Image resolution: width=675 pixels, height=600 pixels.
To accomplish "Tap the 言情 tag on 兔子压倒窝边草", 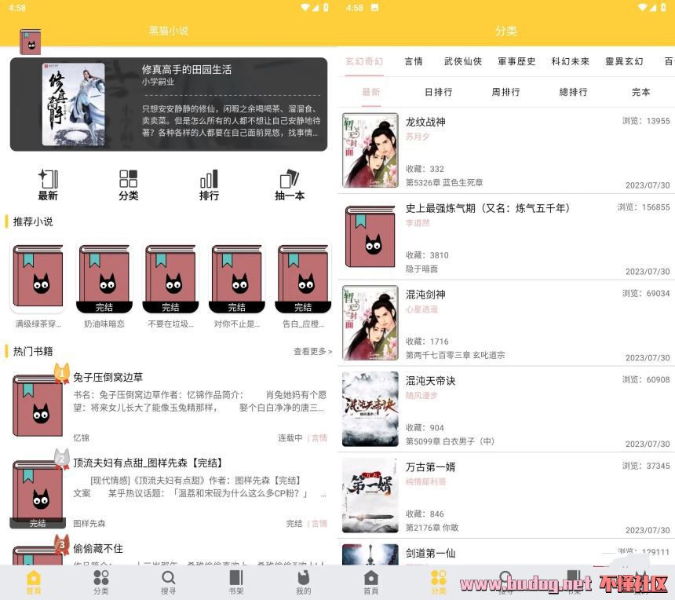I will point(319,438).
